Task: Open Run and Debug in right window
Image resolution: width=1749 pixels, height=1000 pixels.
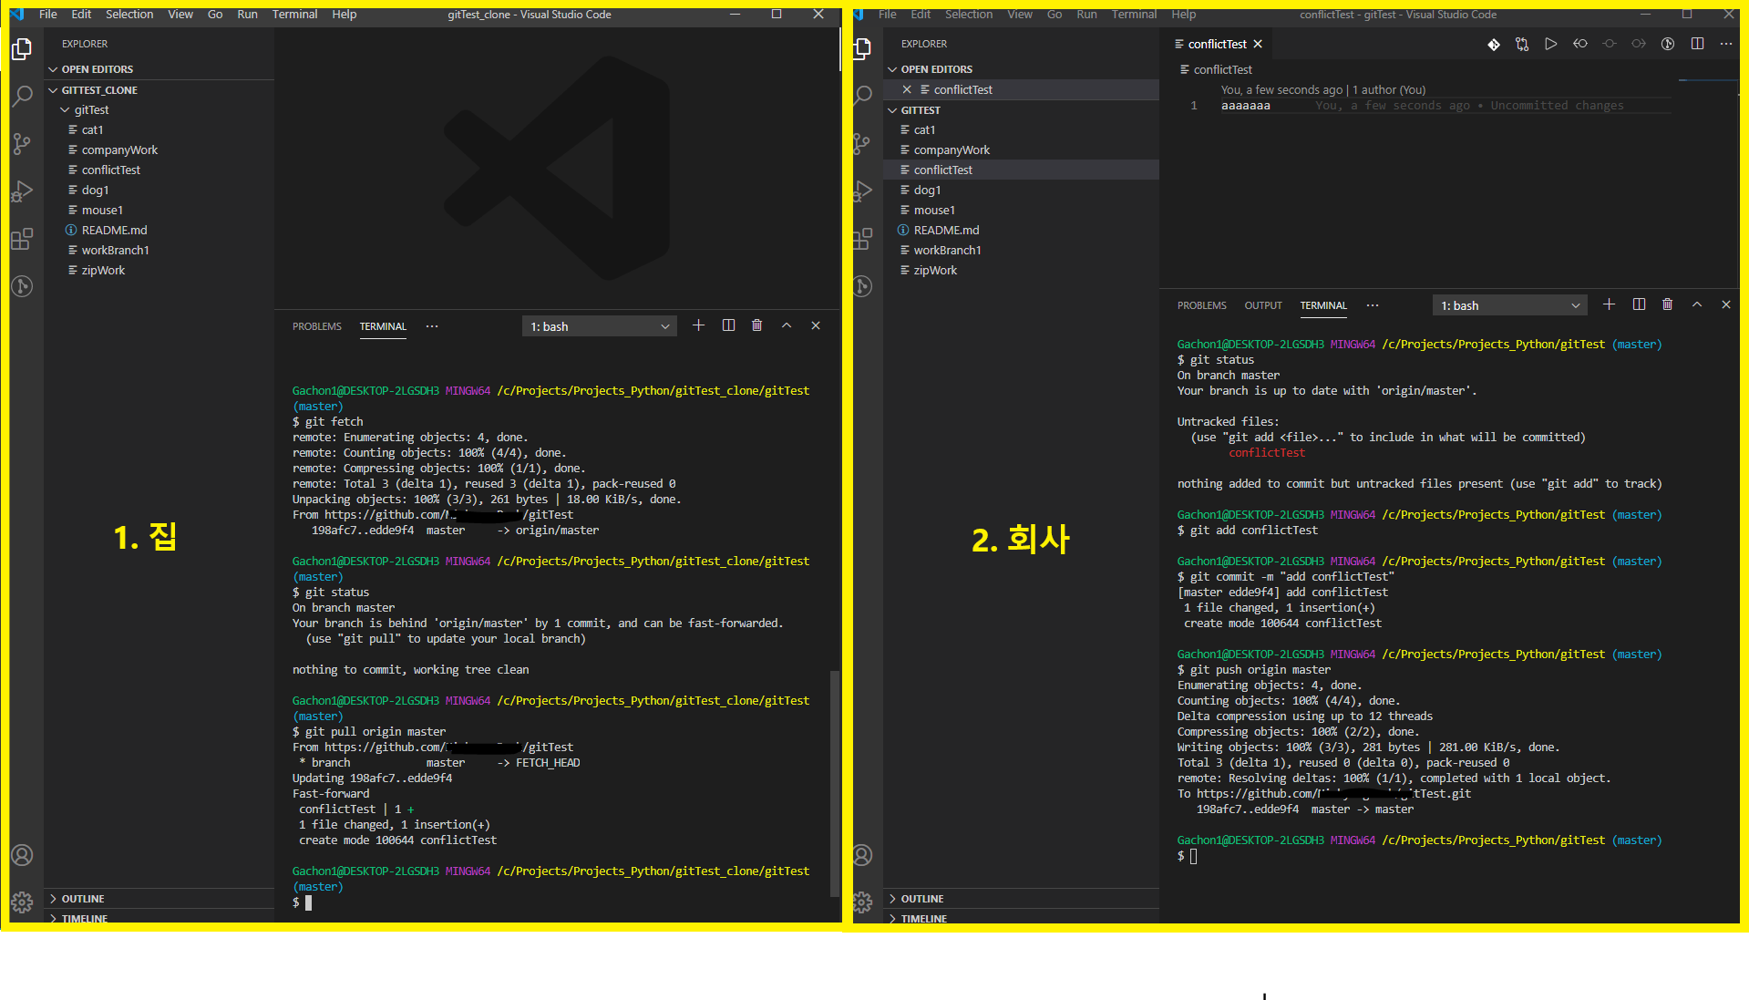Action: (x=862, y=191)
